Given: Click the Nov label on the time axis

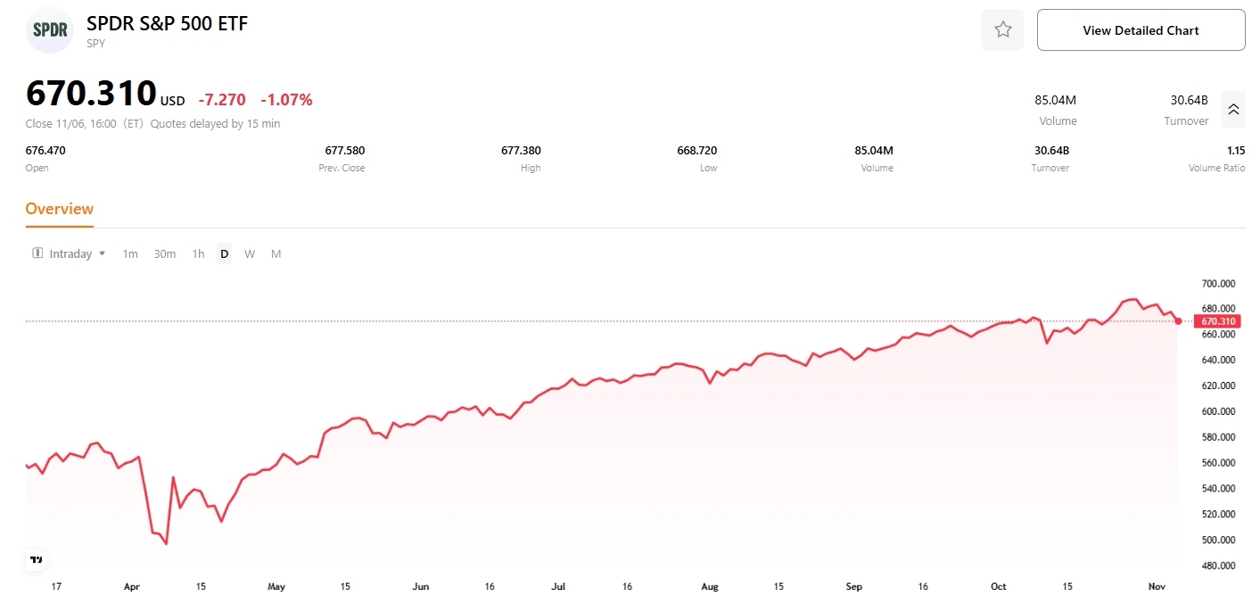Looking at the screenshot, I should (1157, 586).
